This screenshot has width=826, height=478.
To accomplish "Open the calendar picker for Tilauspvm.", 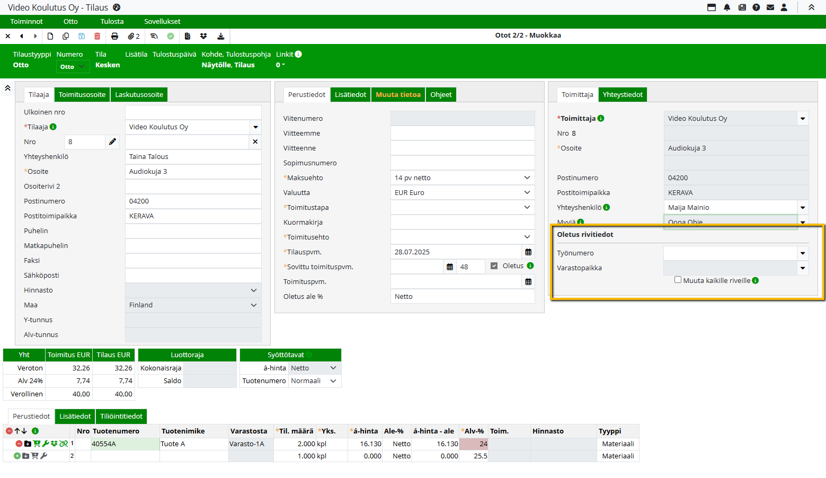I will tap(528, 252).
